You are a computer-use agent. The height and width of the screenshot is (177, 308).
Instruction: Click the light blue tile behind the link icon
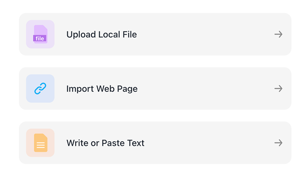tap(40, 88)
